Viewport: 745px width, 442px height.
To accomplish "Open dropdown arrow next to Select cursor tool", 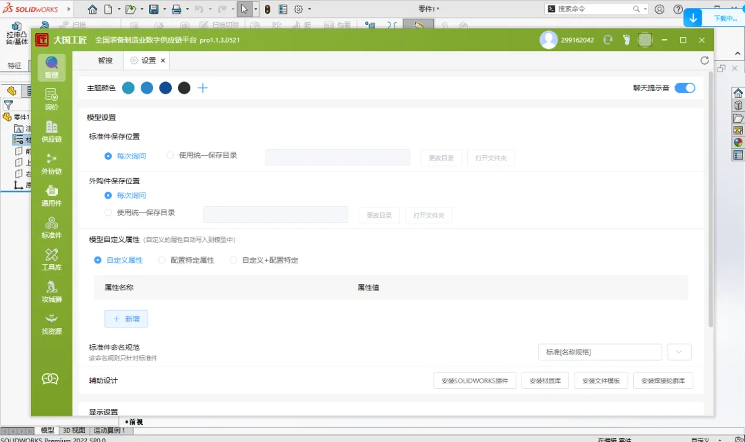I will (256, 9).
